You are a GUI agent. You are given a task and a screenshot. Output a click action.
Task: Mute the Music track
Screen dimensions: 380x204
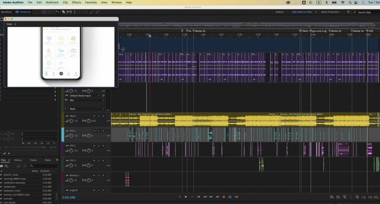pos(94,116)
